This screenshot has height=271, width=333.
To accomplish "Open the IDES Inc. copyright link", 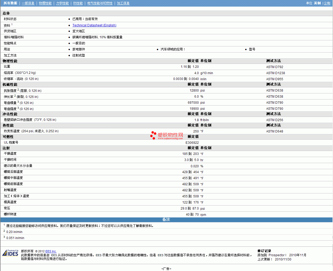I will (x=51, y=251).
